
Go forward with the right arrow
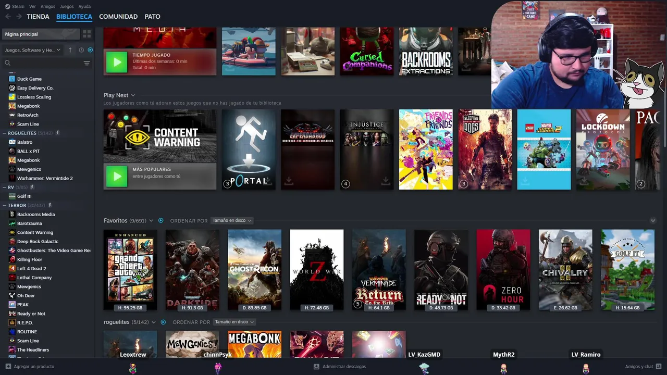click(x=19, y=17)
